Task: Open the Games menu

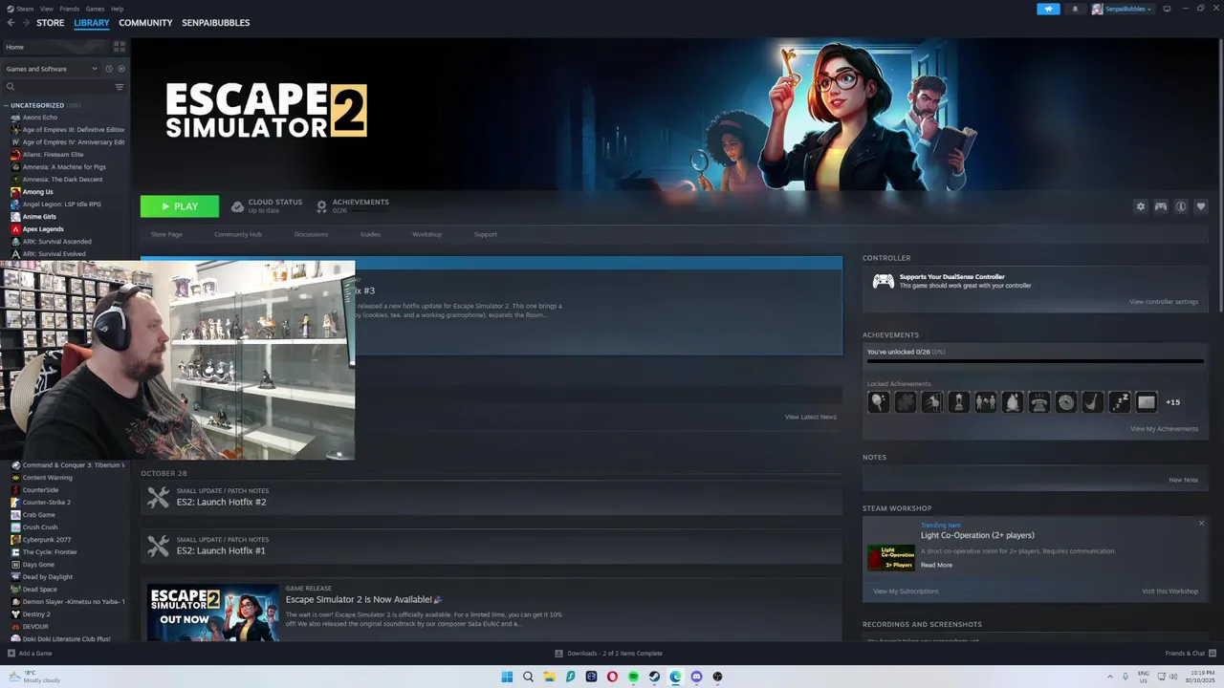Action: pyautogui.click(x=95, y=9)
